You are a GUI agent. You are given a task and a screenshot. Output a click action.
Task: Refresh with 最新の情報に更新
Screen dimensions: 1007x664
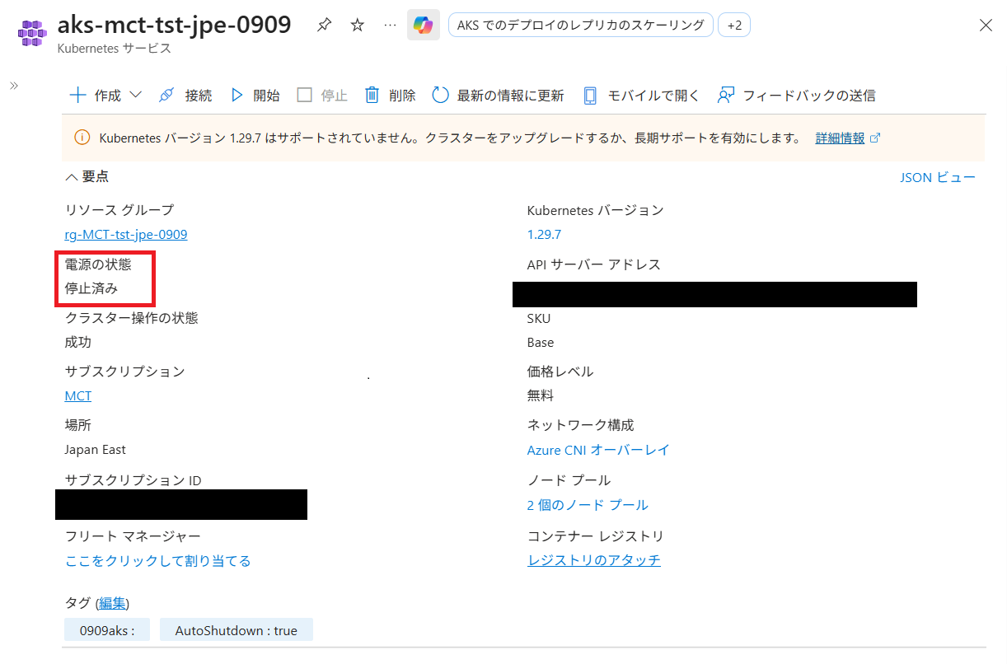tap(499, 96)
